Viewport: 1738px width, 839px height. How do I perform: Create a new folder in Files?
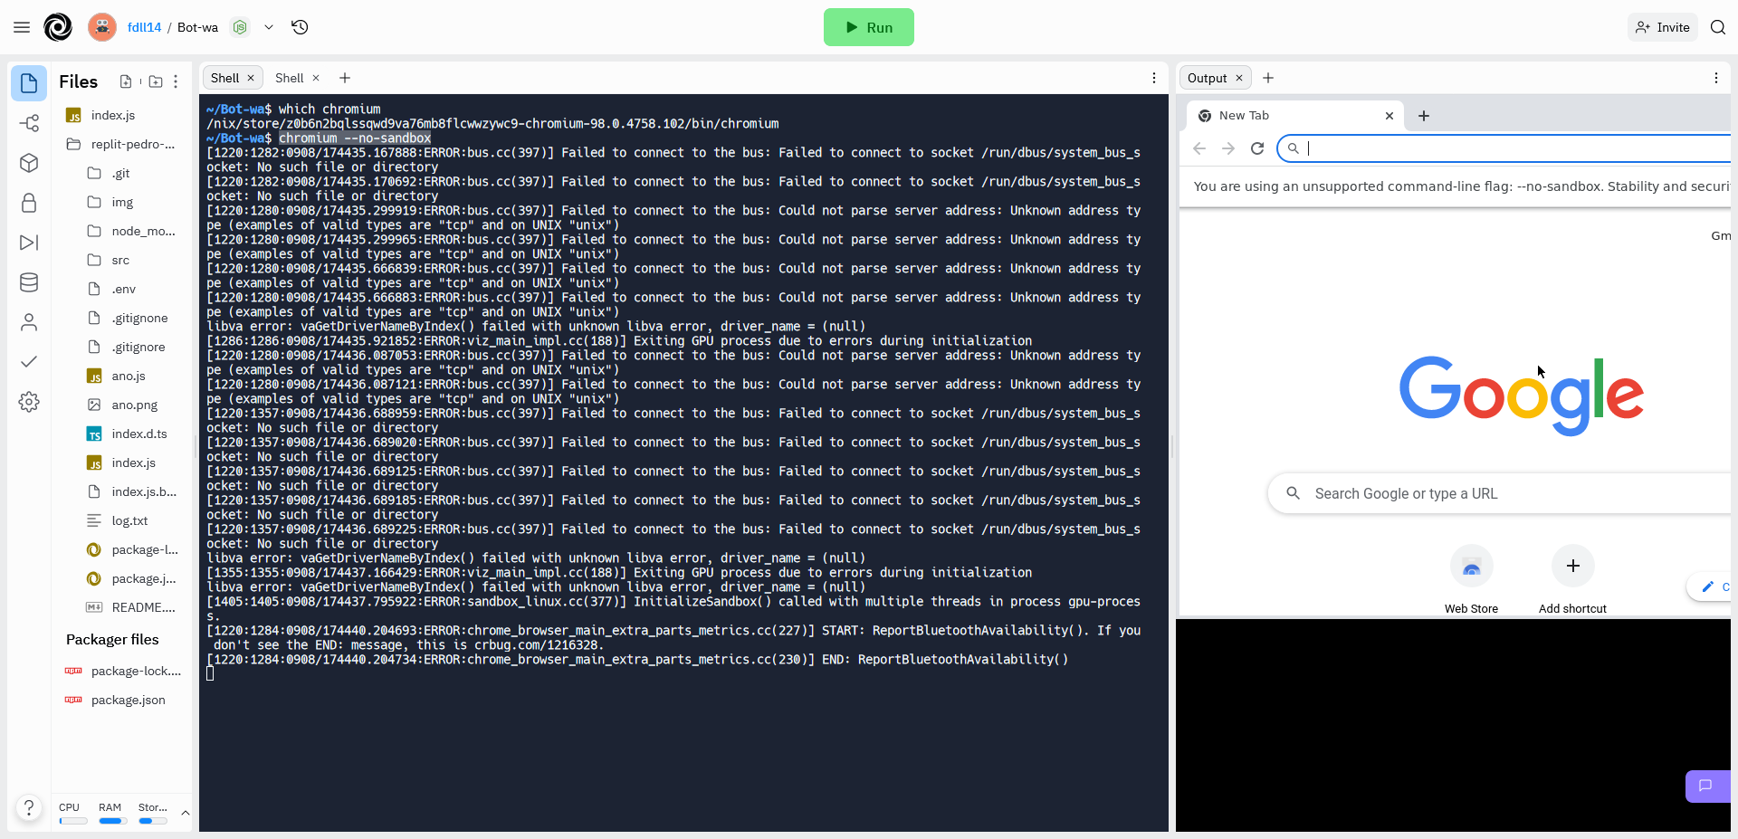(x=156, y=81)
